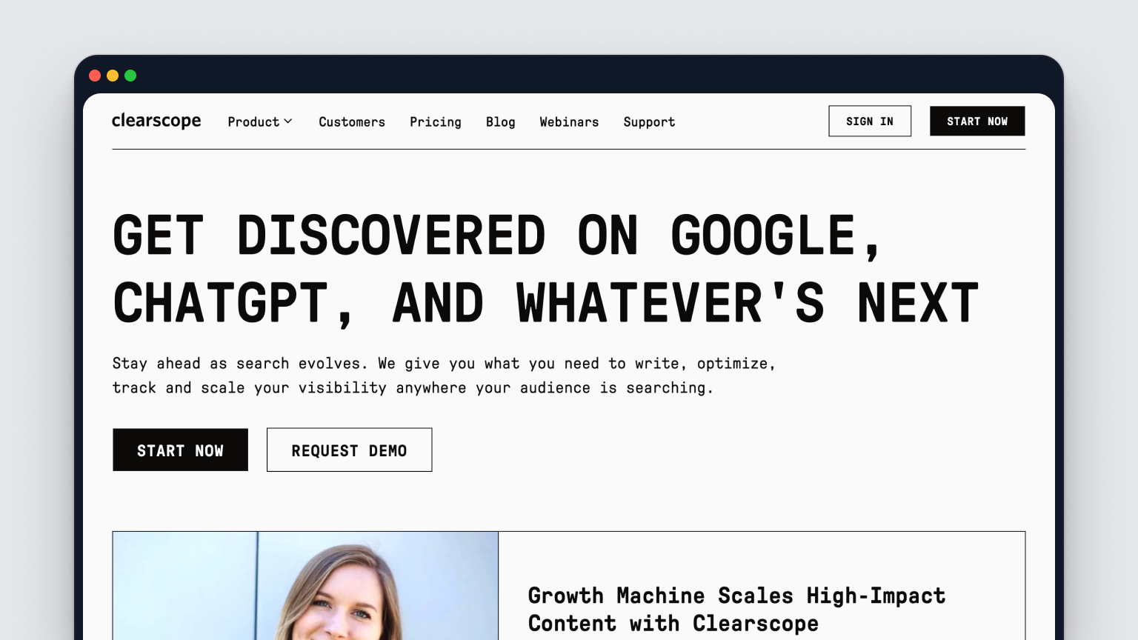
Task: Click the 'Stay ahead as search evolves' paragraph
Action: tap(443, 376)
